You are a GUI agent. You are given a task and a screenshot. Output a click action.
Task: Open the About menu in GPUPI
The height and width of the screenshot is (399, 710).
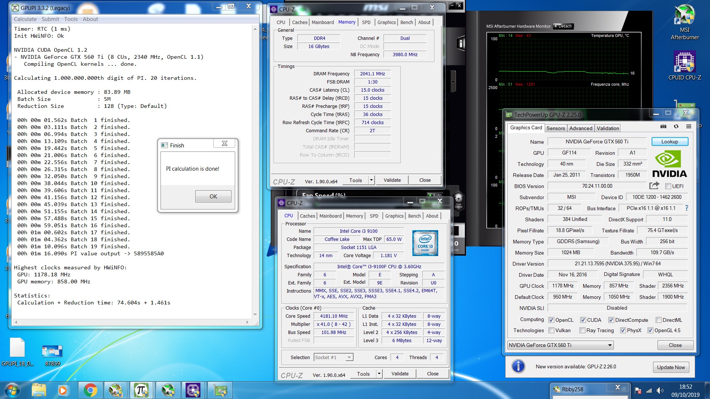[90, 19]
